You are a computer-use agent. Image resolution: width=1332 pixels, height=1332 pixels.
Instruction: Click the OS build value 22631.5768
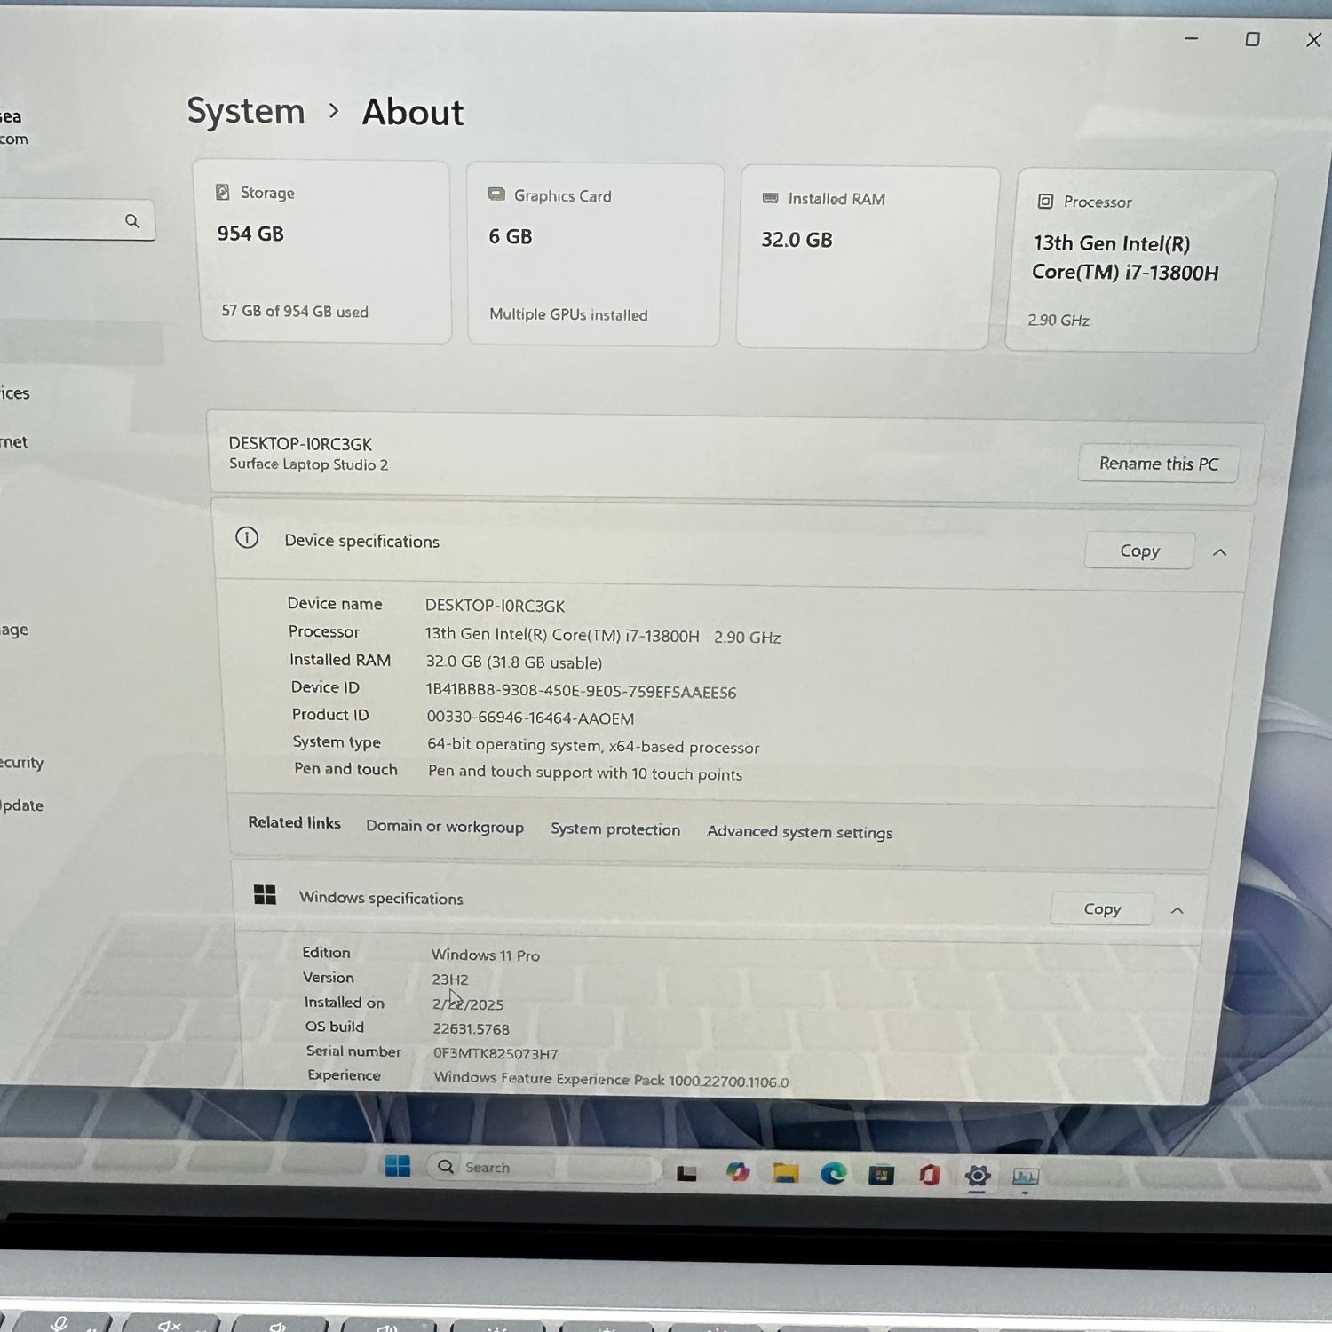pyautogui.click(x=471, y=1029)
